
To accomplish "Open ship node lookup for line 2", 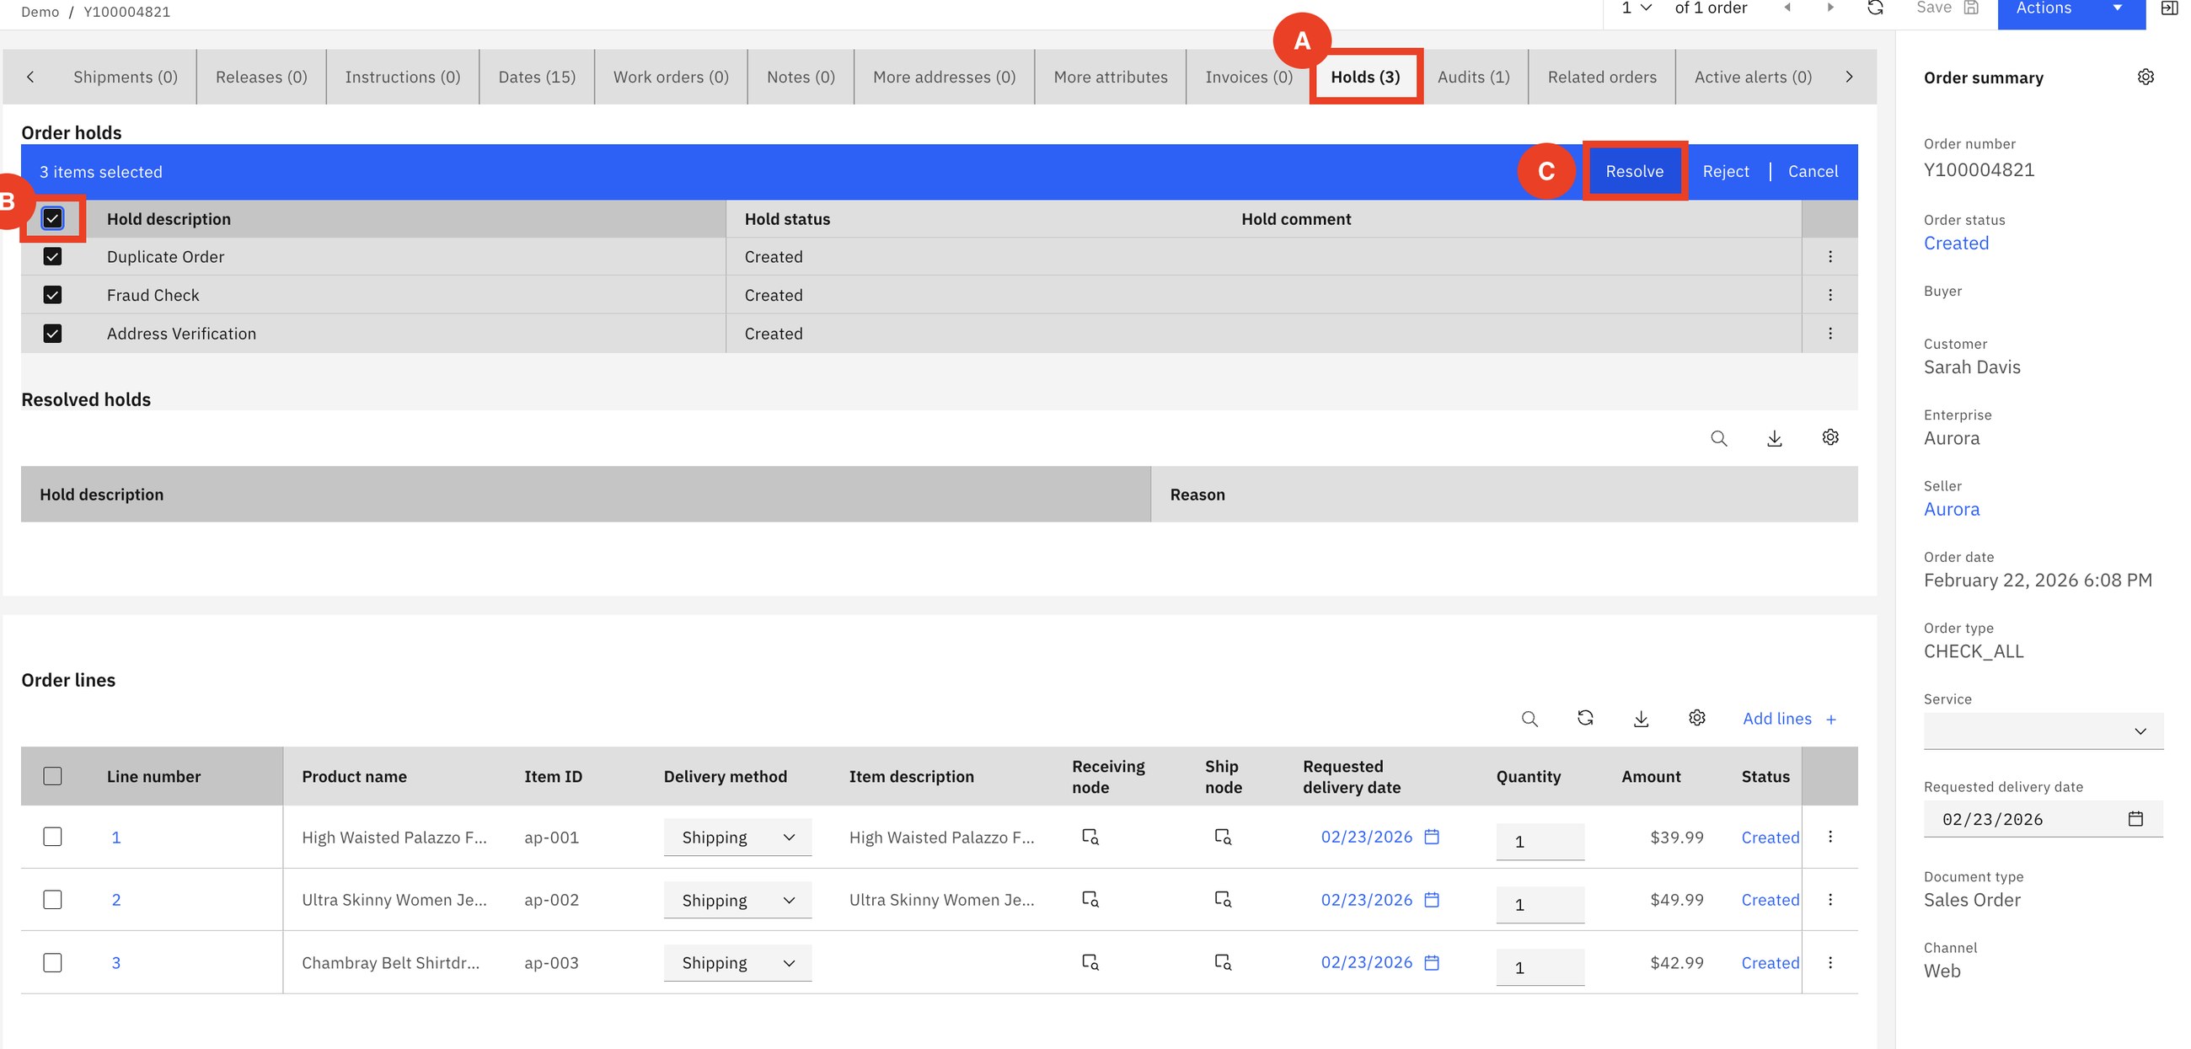I will click(1223, 899).
